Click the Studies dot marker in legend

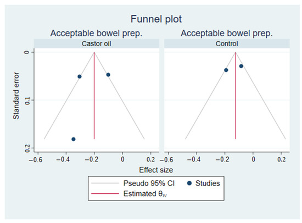click(189, 183)
